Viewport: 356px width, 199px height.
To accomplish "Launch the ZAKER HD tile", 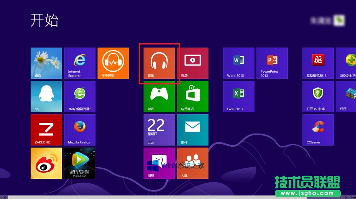I will tap(46, 130).
